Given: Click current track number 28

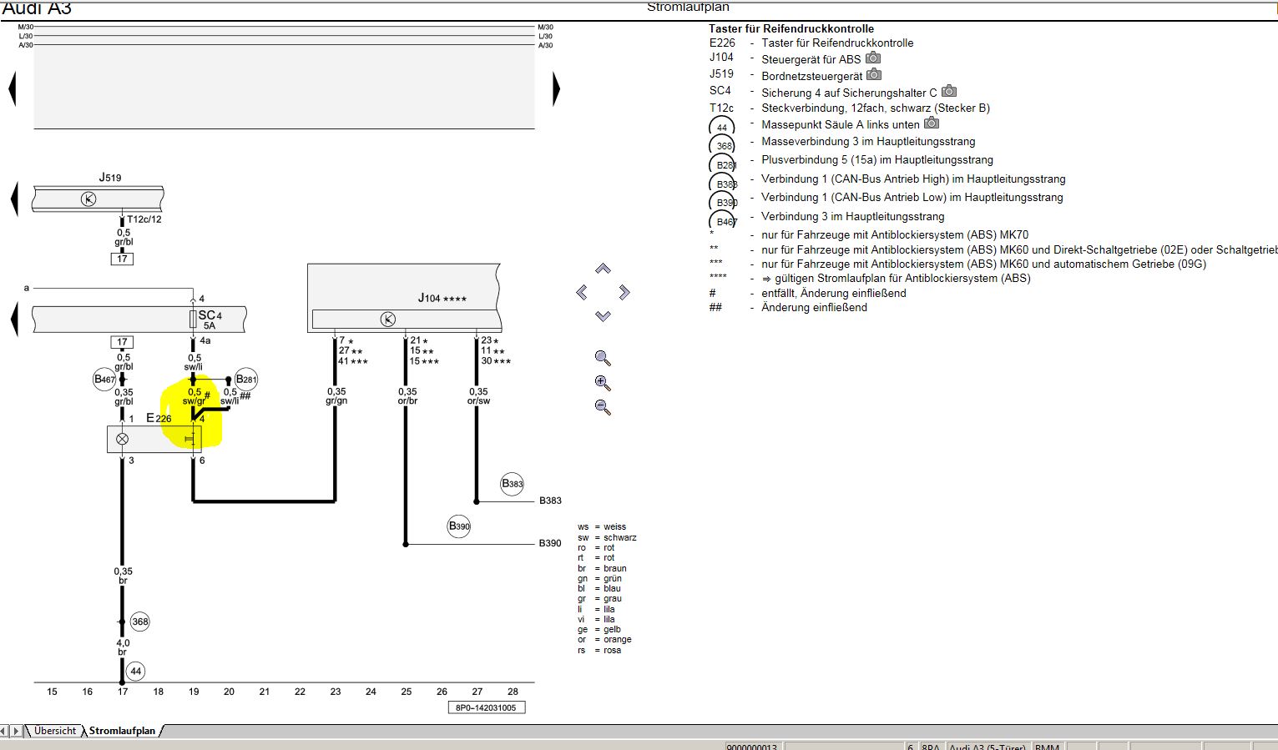Looking at the screenshot, I should pyautogui.click(x=513, y=692).
